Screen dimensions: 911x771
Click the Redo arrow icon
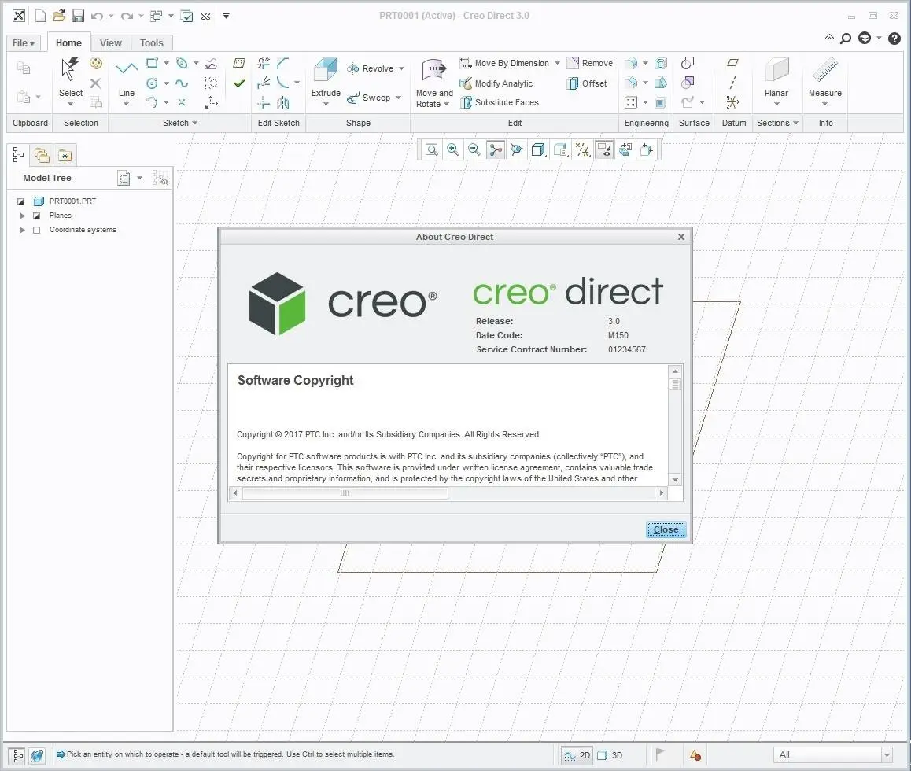pos(126,17)
